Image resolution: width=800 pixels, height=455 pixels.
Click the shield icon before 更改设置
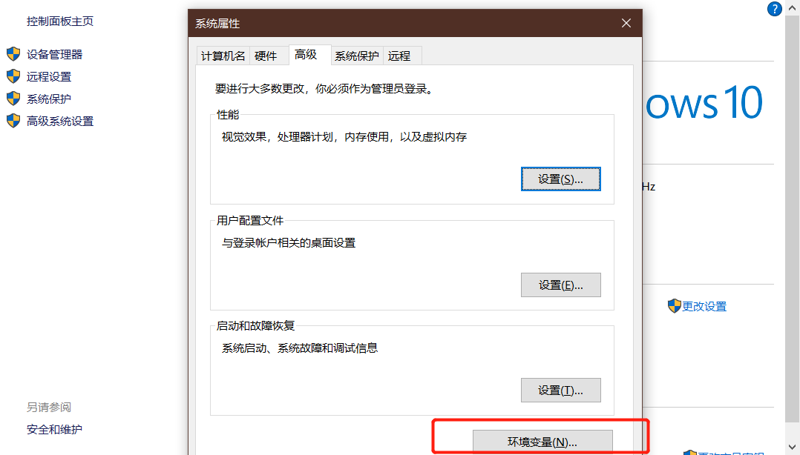point(674,306)
